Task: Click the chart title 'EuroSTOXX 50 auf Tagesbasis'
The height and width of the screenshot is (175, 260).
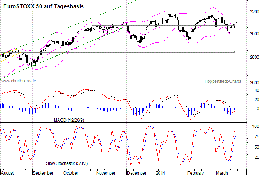Action: tap(44, 6)
